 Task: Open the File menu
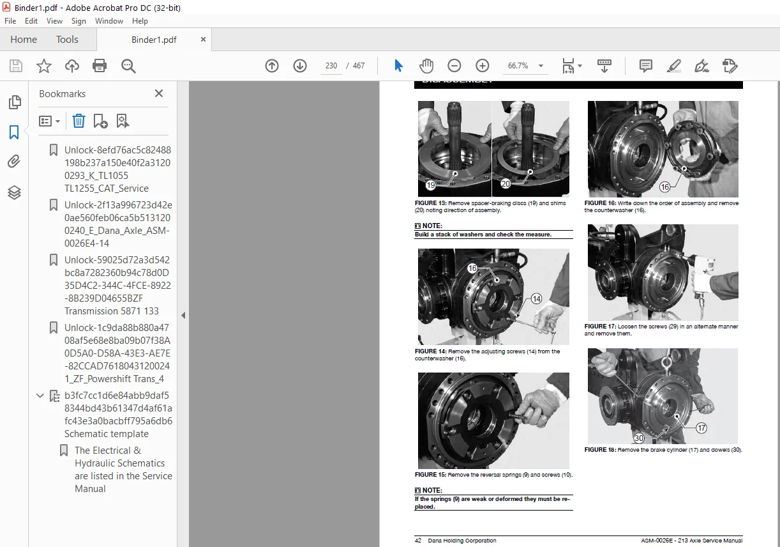(x=11, y=21)
